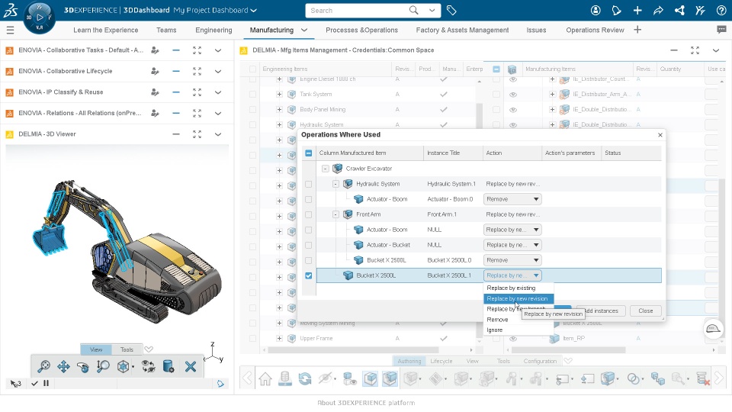Click the helmet assistant icon at right edge
732x412 pixels.
click(712, 329)
